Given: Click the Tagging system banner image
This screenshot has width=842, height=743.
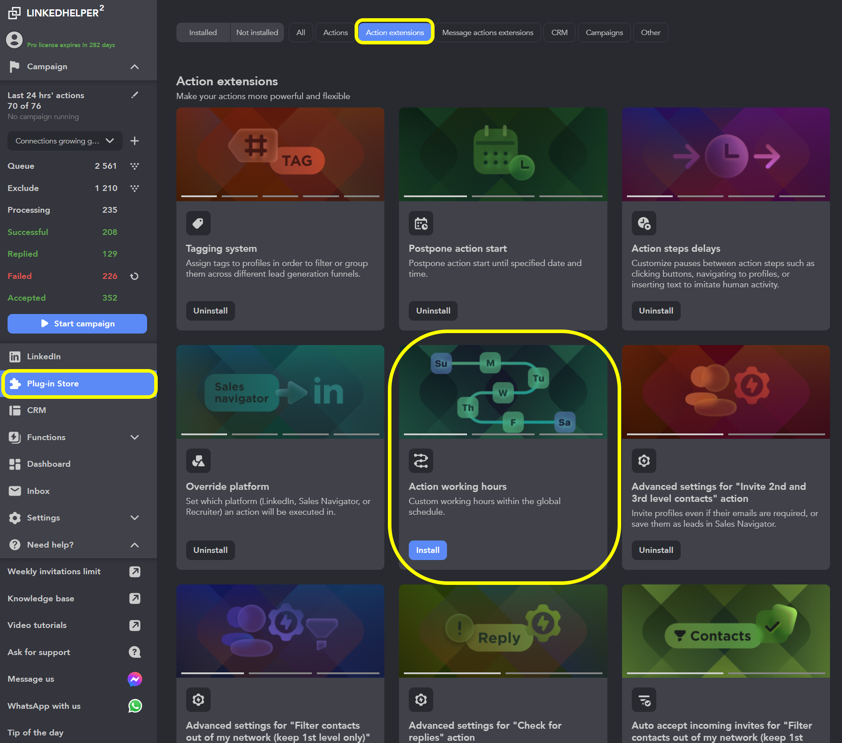Looking at the screenshot, I should pos(280,154).
